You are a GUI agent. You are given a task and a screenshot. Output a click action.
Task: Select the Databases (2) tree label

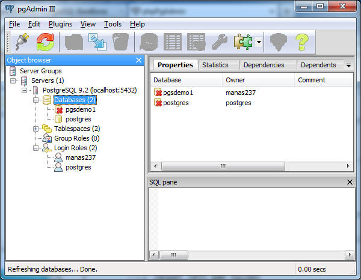pos(75,100)
